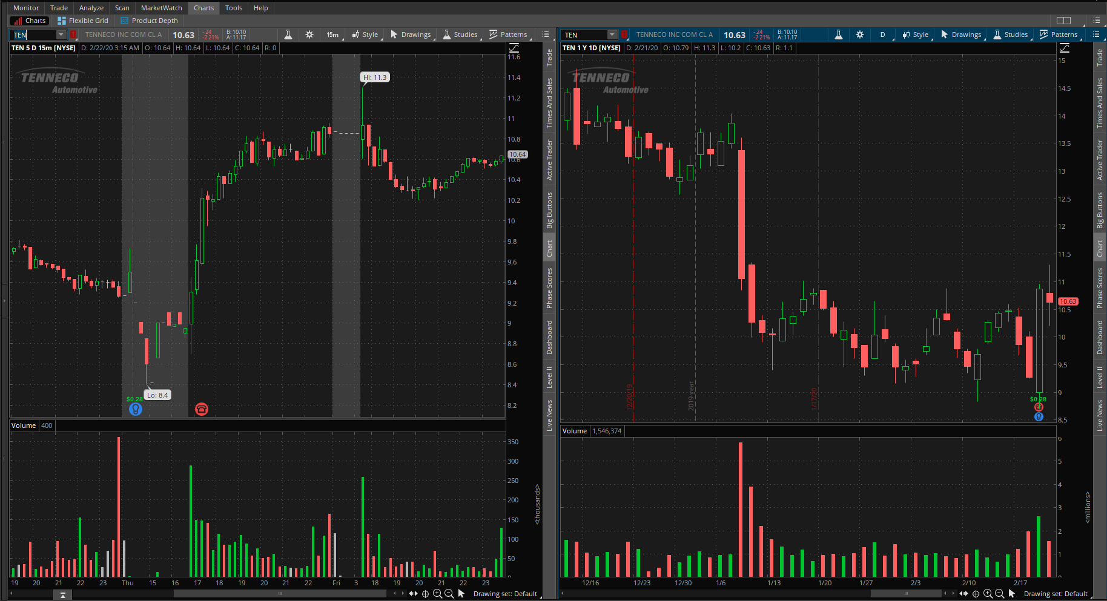The height and width of the screenshot is (601, 1107).
Task: Click the blue lightbulb icon on the right chart
Action: point(1039,416)
